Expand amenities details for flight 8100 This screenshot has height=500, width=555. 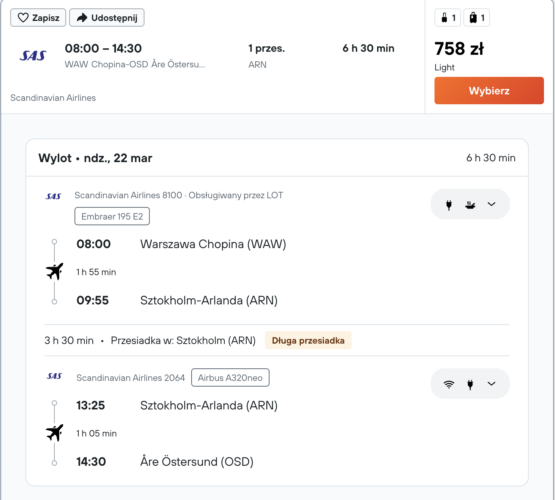click(492, 204)
